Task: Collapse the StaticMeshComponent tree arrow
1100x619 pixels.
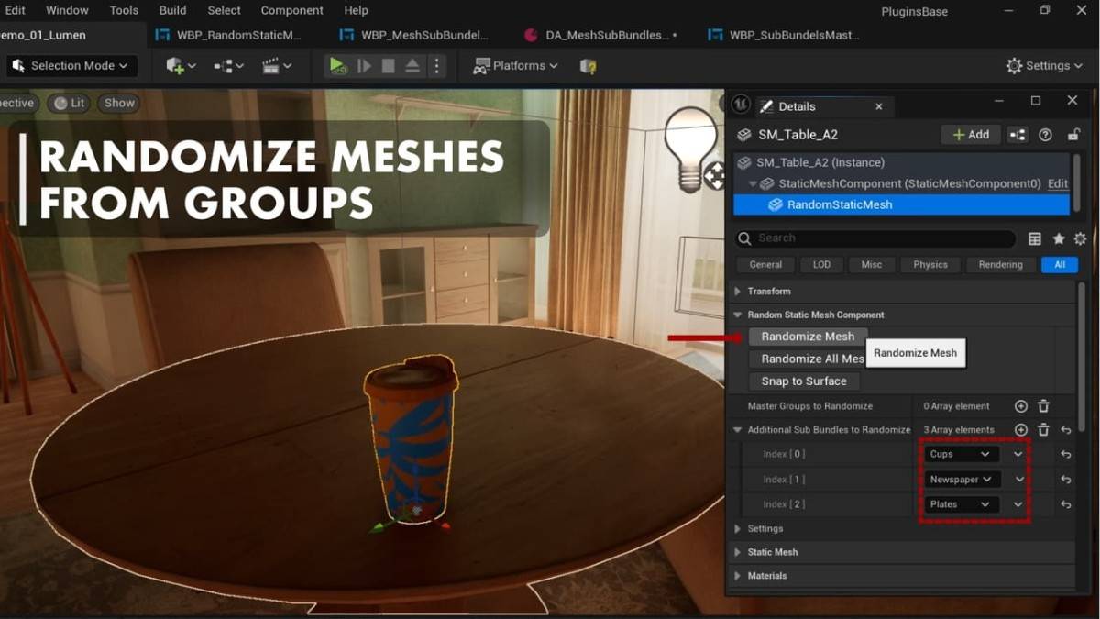Action: coord(753,183)
